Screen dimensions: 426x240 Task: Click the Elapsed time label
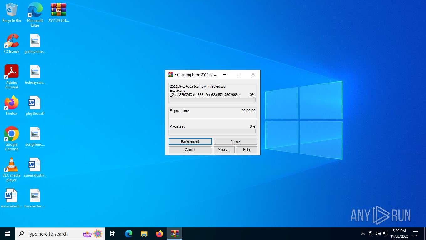(x=179, y=111)
